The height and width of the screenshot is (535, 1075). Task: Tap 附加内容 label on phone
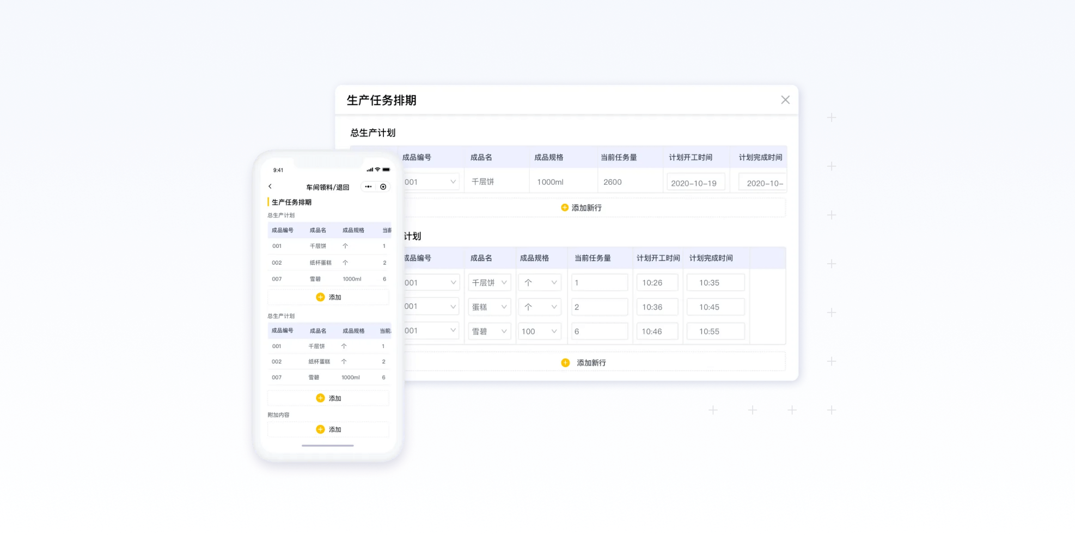(x=278, y=415)
